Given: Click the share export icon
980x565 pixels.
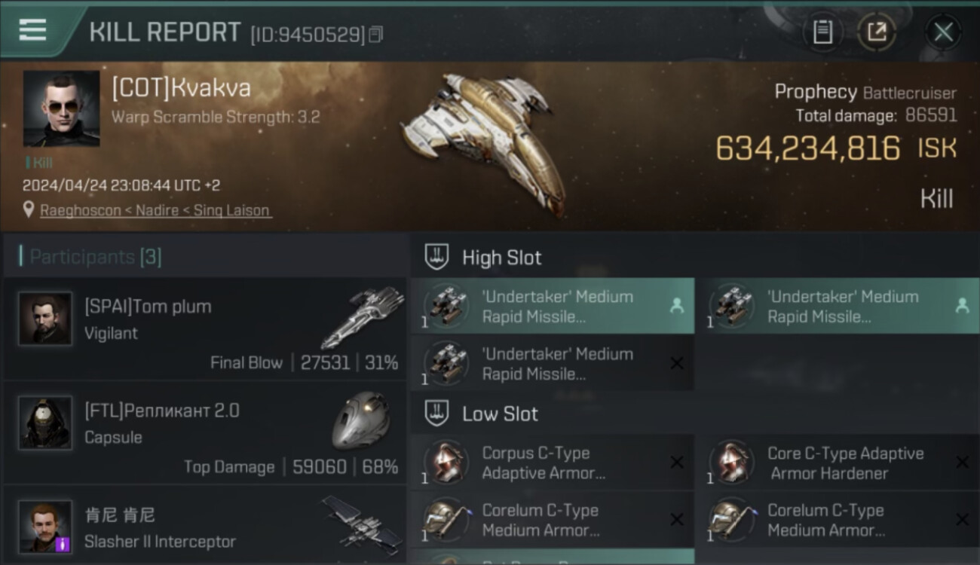Looking at the screenshot, I should click(x=876, y=32).
